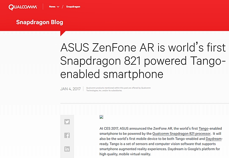229x158 pixels.
Task: Share the article on LinkedIn
Action: click(67, 149)
